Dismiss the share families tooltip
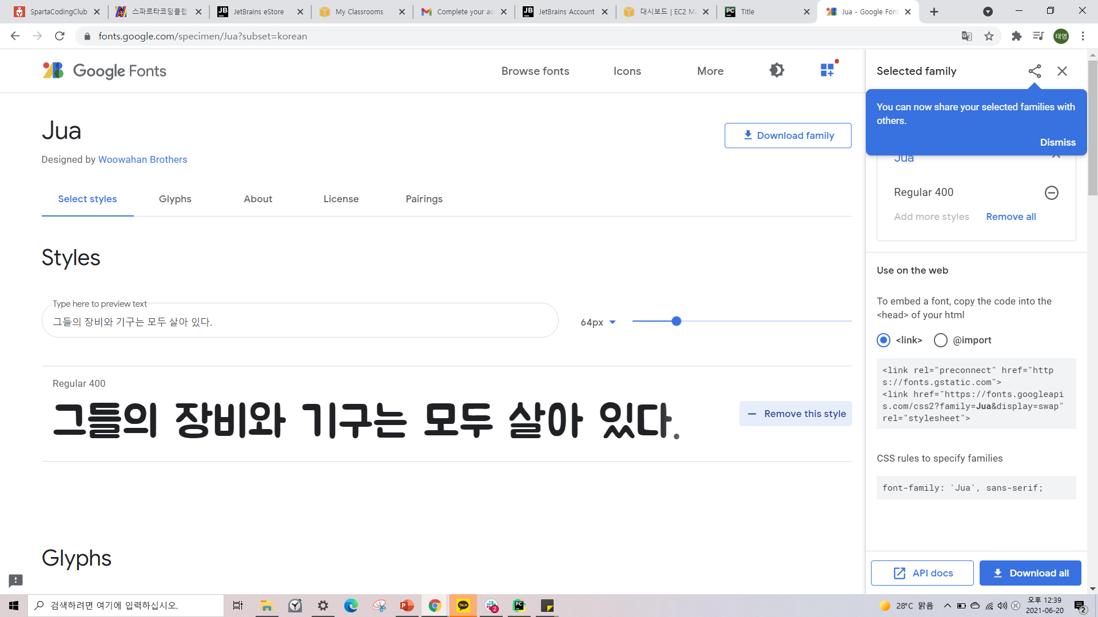Image resolution: width=1098 pixels, height=617 pixels. pos(1057,142)
